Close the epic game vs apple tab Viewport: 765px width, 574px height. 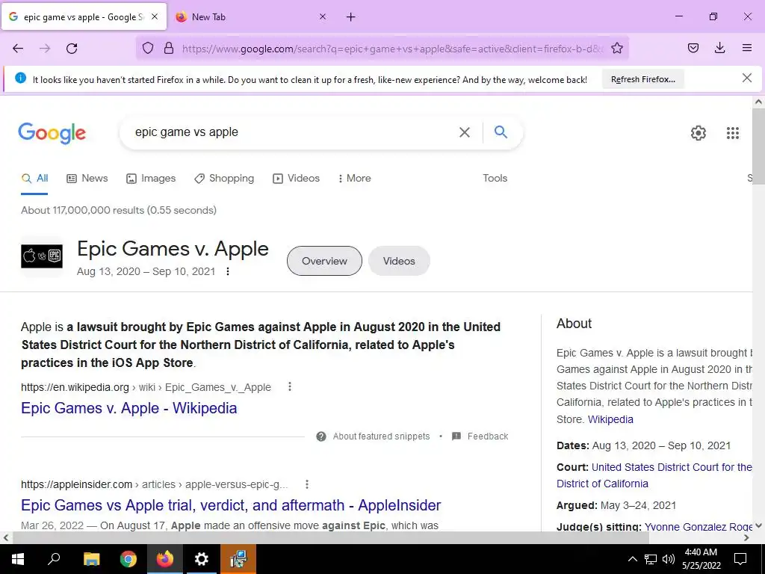155,16
